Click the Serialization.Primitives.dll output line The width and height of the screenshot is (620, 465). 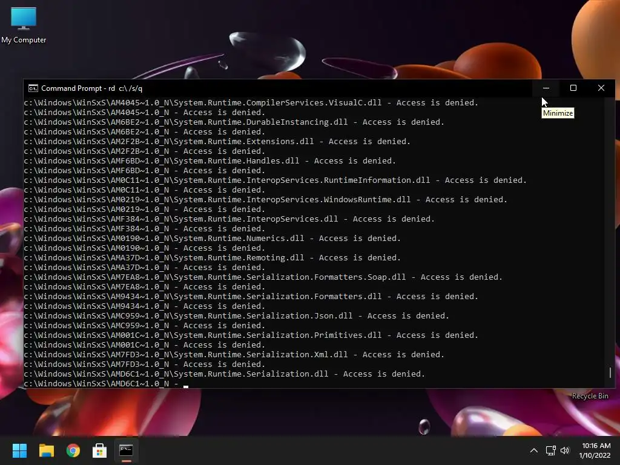pos(251,335)
